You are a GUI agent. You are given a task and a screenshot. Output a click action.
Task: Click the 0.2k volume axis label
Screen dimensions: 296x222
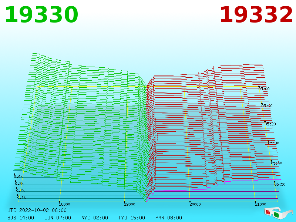(x=21, y=191)
